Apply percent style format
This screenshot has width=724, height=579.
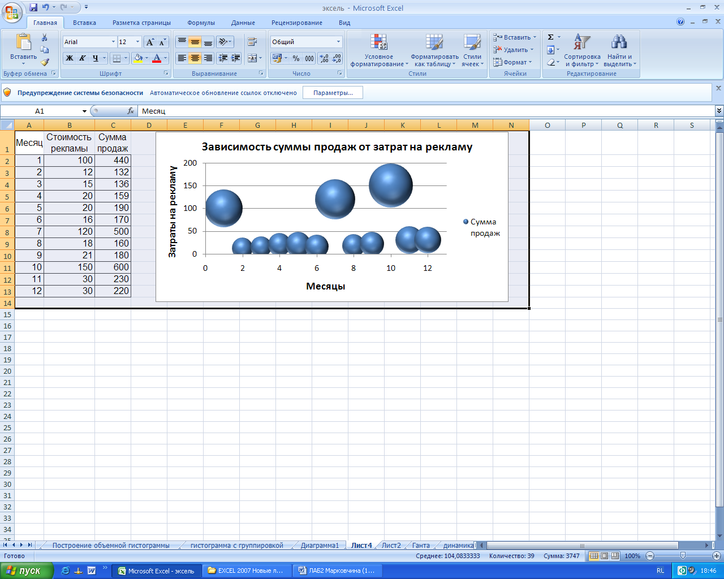tap(296, 58)
